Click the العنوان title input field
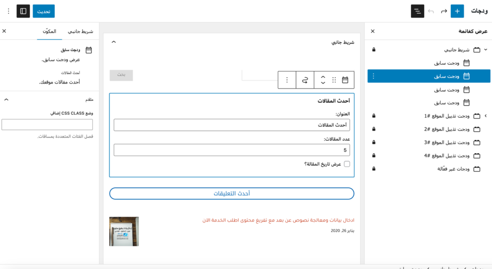The height and width of the screenshot is (269, 492). point(232,125)
